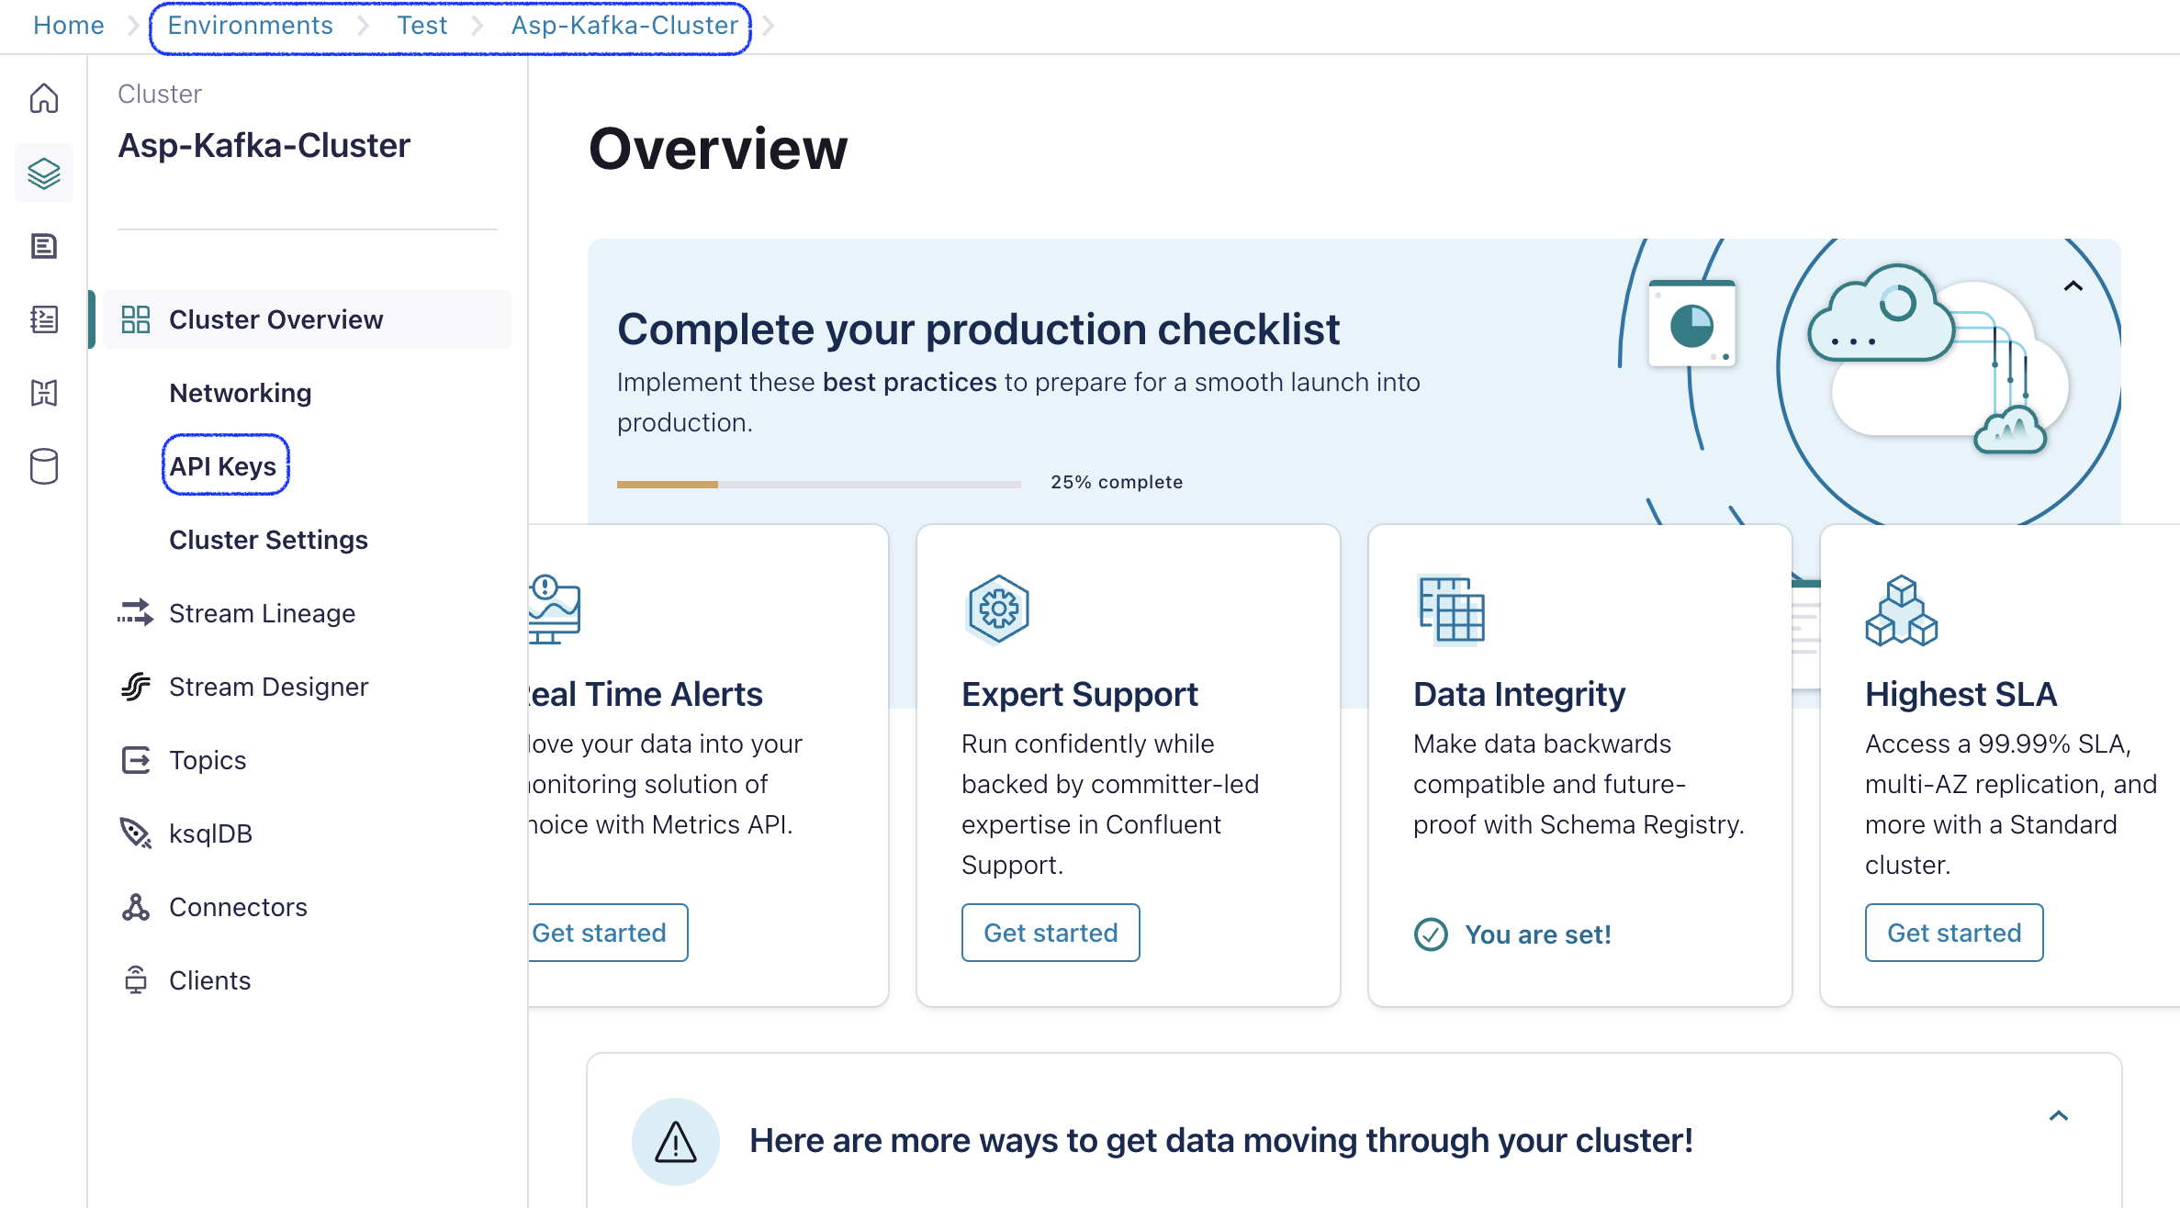Screen dimensions: 2180x1208
Task: Click the ksqlDB rocket icon
Action: pyautogui.click(x=136, y=833)
